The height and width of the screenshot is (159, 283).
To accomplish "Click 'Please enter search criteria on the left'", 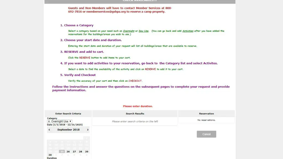I will [135, 121].
